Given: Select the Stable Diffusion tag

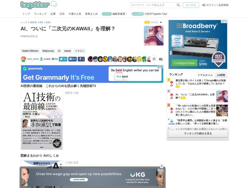Looking at the screenshot, I should [30, 51].
